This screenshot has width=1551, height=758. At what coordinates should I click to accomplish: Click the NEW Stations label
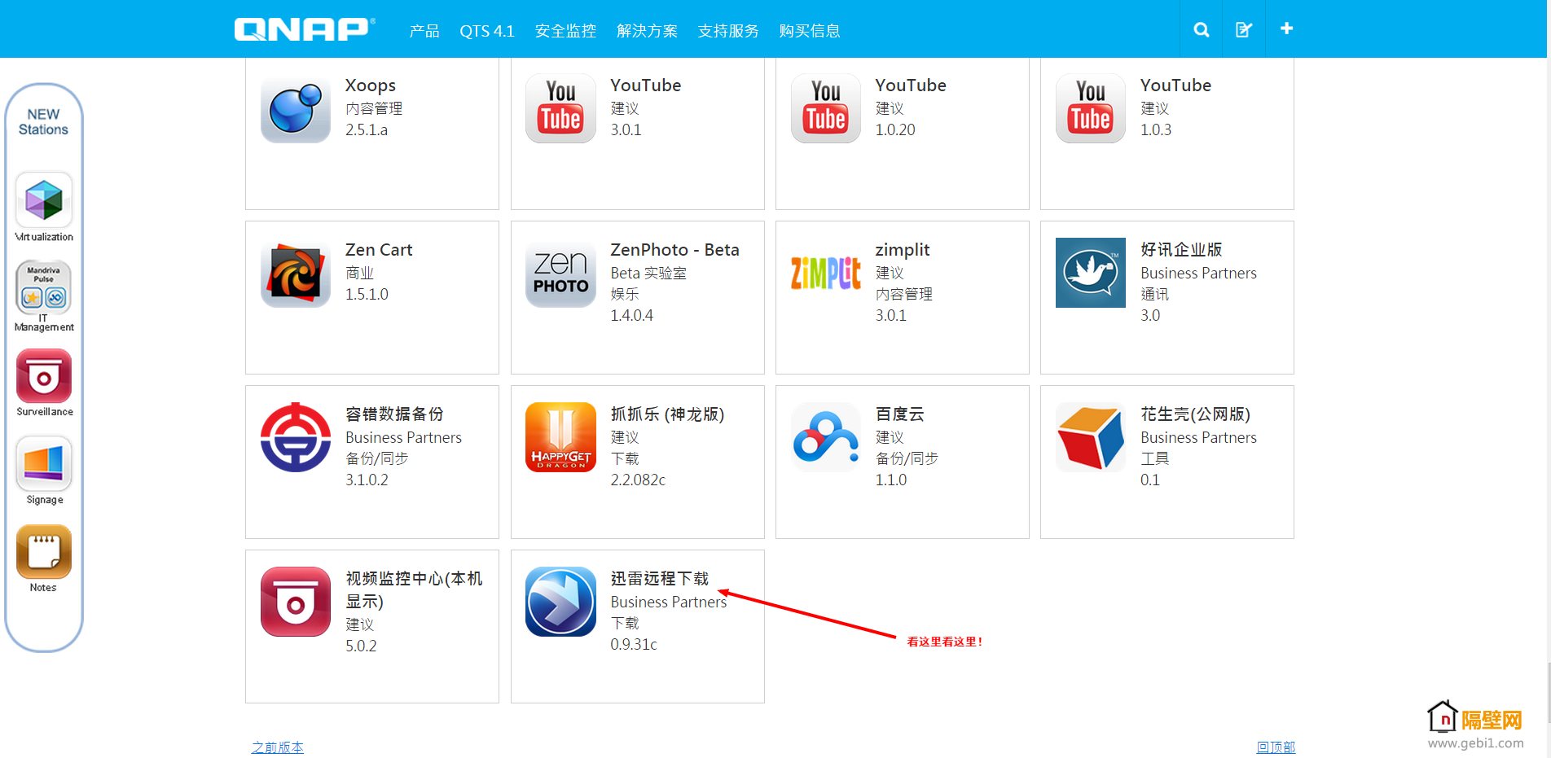(43, 122)
